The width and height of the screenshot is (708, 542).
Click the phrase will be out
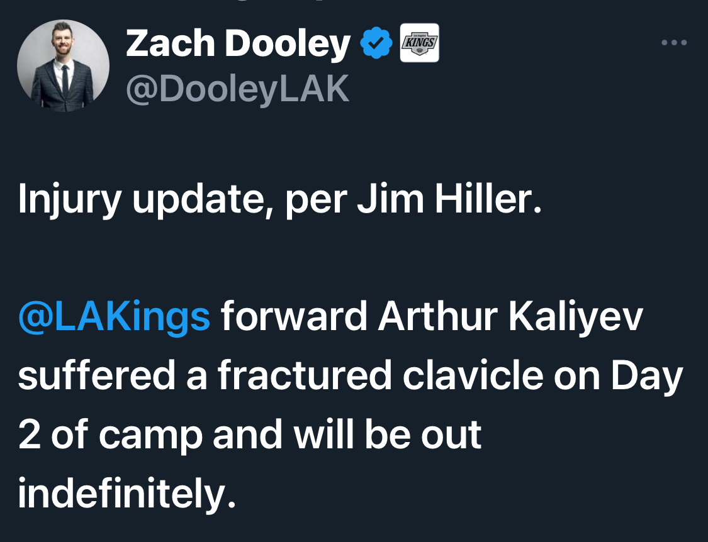coord(388,434)
